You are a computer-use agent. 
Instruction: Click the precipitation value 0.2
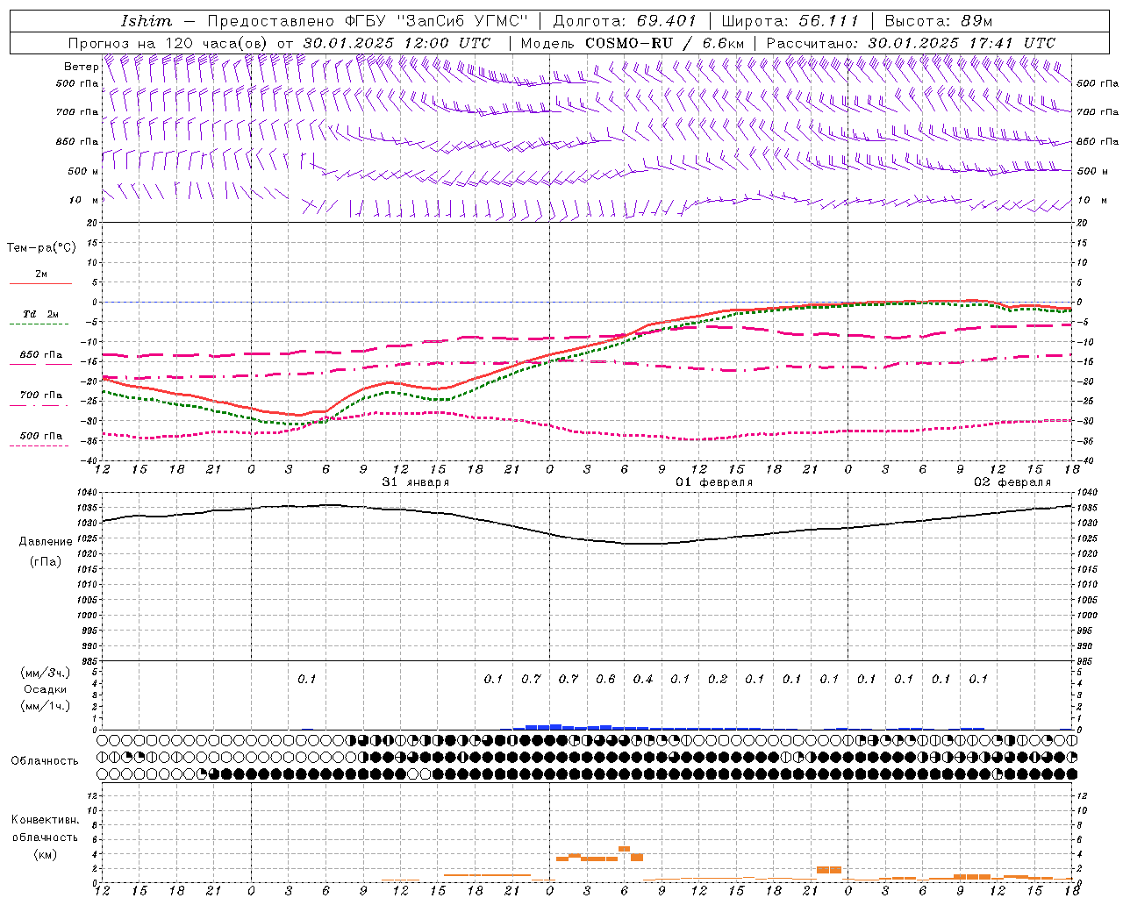pyautogui.click(x=718, y=679)
